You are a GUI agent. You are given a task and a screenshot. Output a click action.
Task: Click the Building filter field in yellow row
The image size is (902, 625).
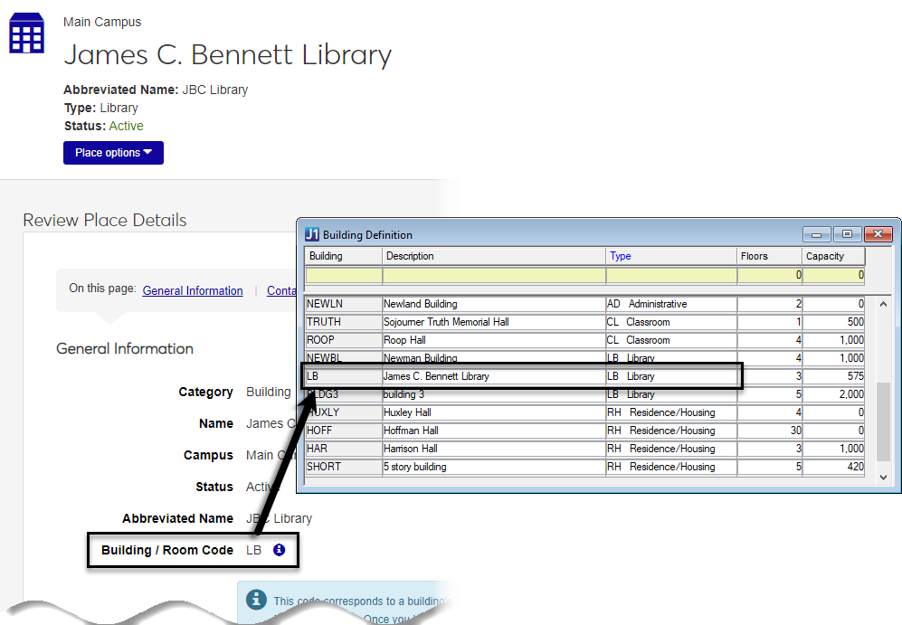(344, 275)
